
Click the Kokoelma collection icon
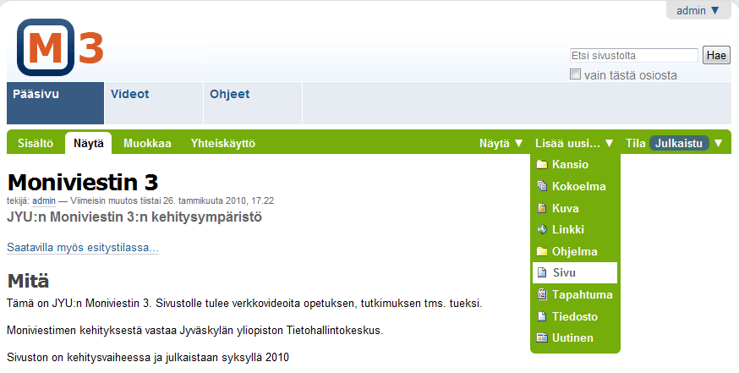(542, 186)
